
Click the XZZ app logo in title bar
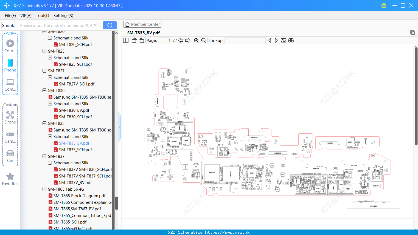click(x=7, y=5)
